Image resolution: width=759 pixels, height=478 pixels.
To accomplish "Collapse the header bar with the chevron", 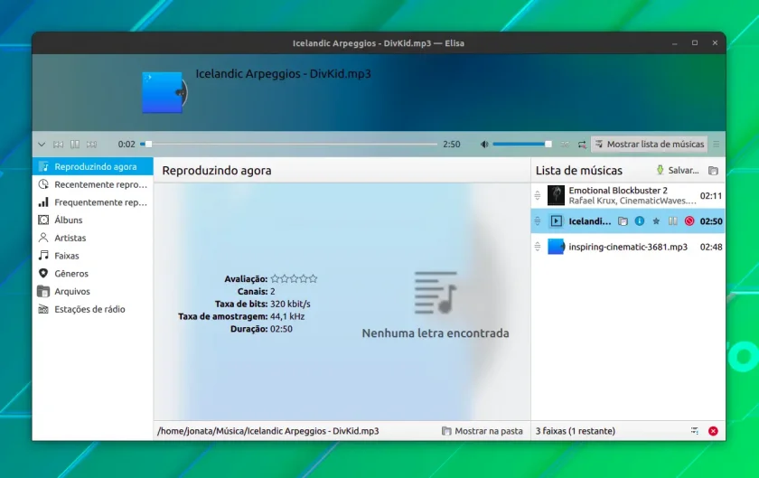I will [x=42, y=145].
